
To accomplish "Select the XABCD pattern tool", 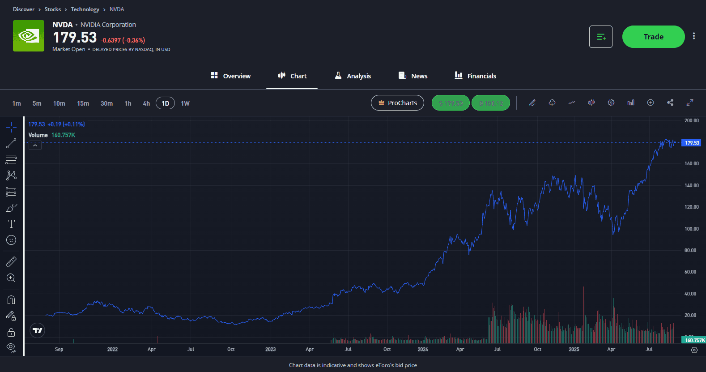I will (11, 175).
